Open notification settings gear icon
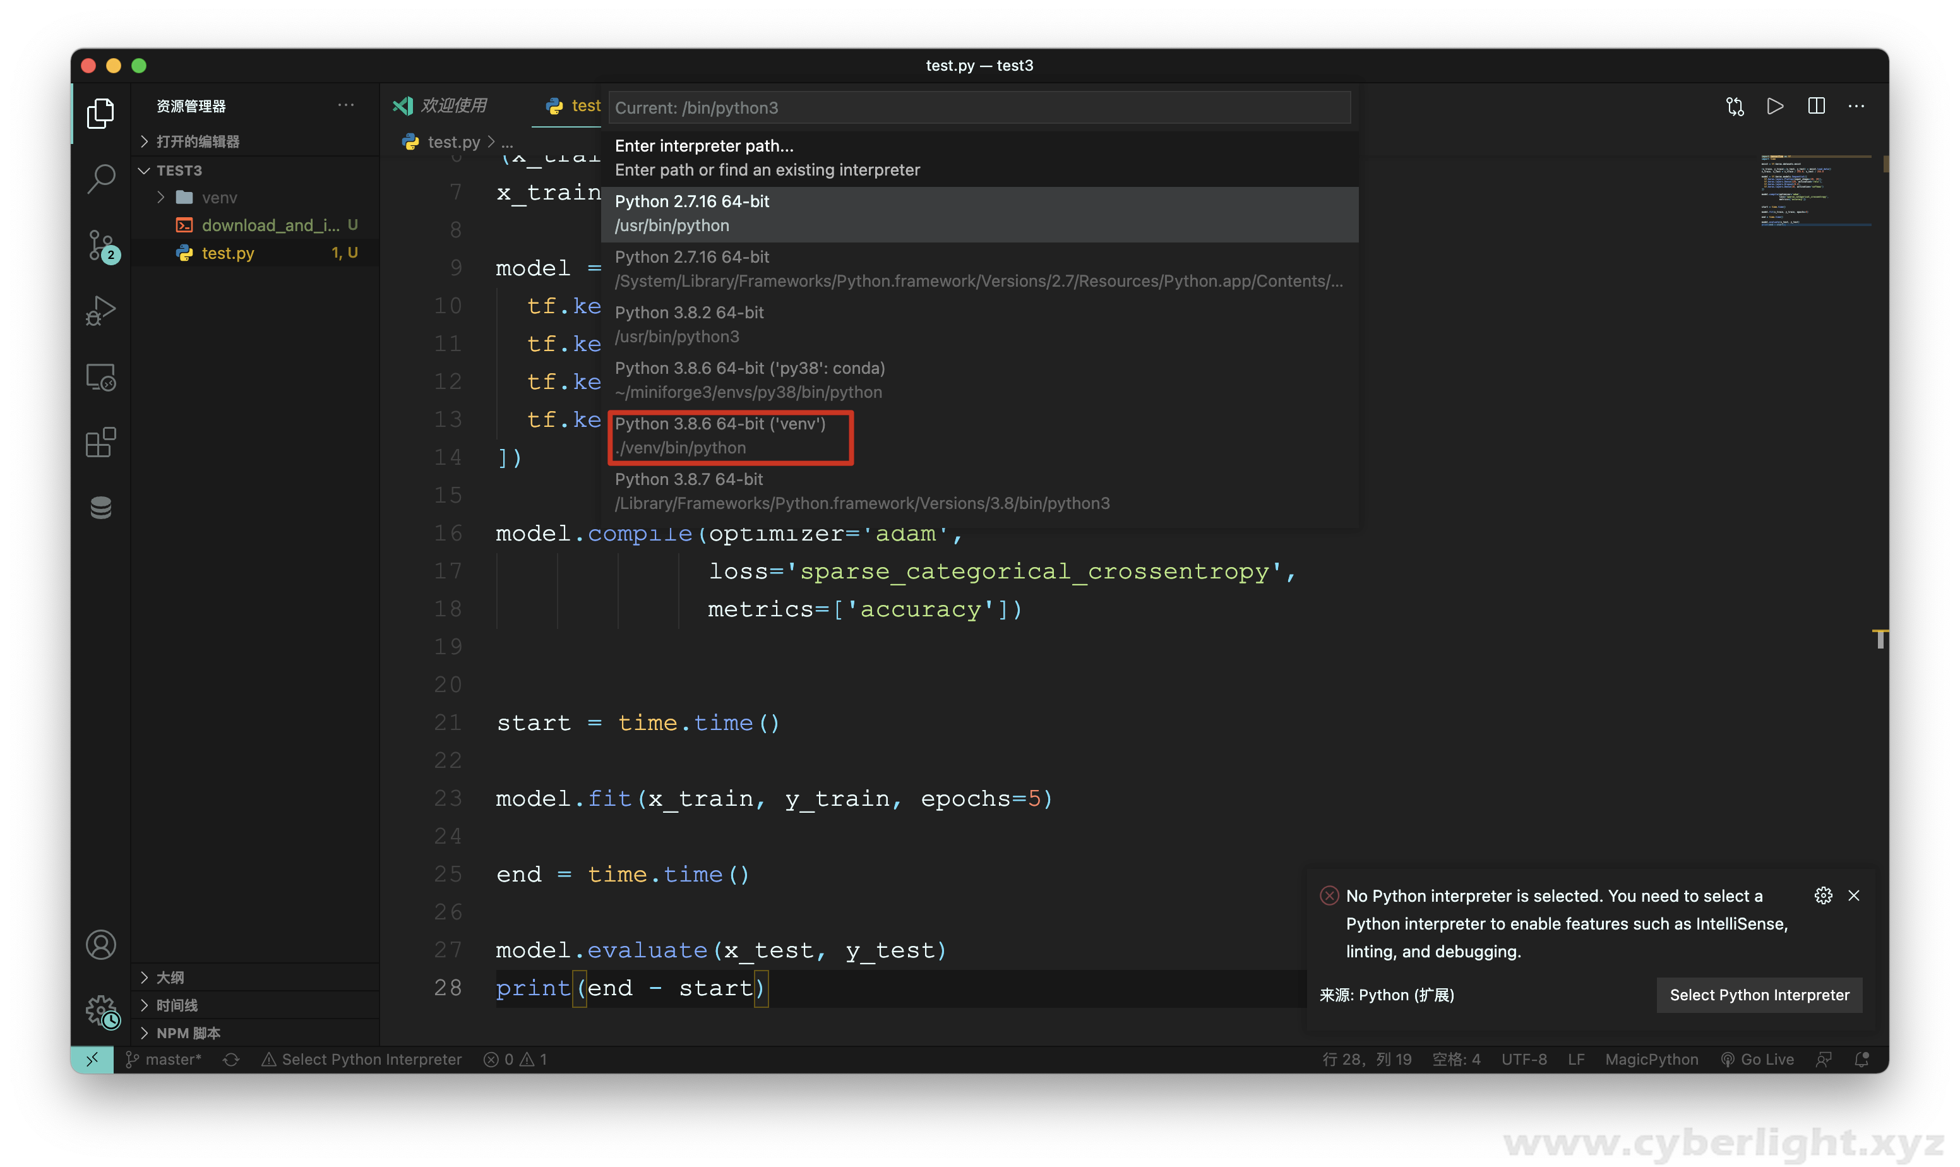The height and width of the screenshot is (1167, 1960). click(x=1823, y=895)
